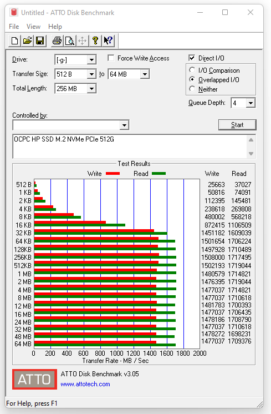The height and width of the screenshot is (414, 271).
Task: Select the I/O Comparison radio button
Action: click(192, 70)
